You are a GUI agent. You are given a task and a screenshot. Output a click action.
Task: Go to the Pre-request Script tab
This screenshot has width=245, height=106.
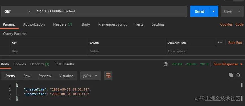point(112,24)
